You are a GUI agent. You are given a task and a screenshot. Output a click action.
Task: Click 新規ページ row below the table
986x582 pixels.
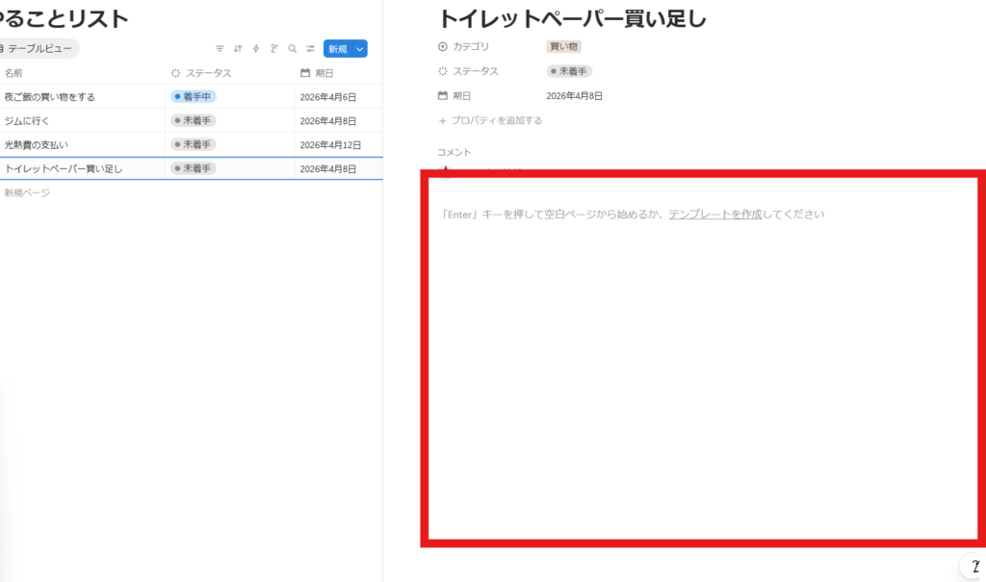coord(27,193)
